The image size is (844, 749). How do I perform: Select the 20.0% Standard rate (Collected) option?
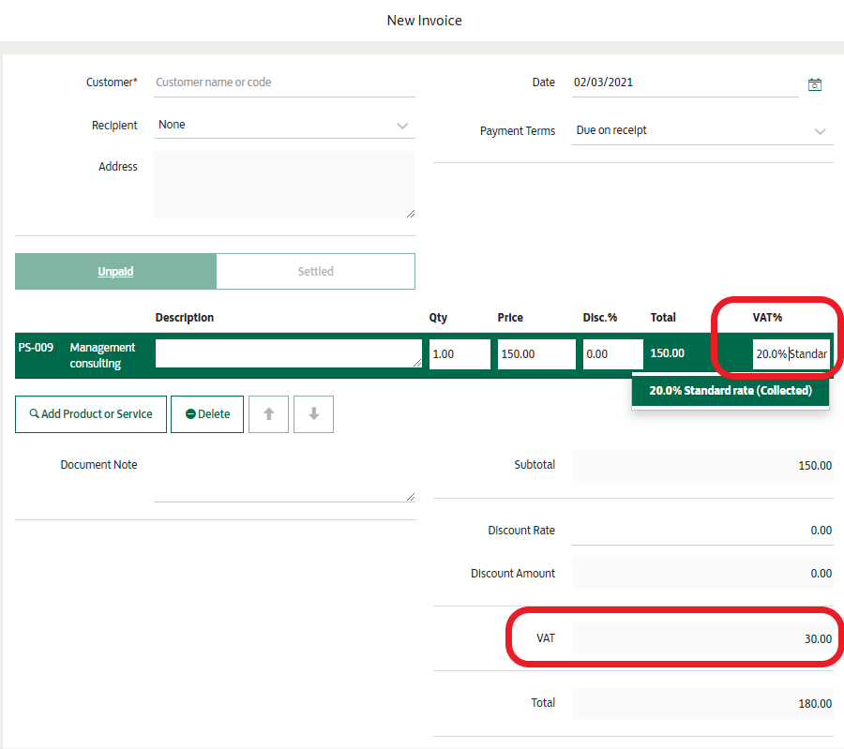click(731, 390)
